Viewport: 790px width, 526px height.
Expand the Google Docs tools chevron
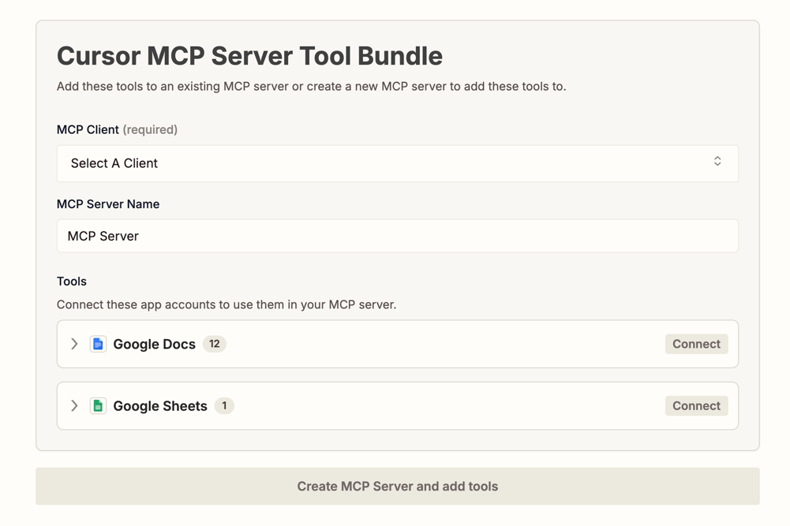point(74,344)
